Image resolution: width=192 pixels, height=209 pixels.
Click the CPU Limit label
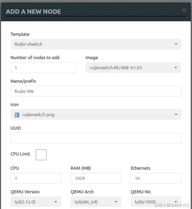(x=20, y=154)
